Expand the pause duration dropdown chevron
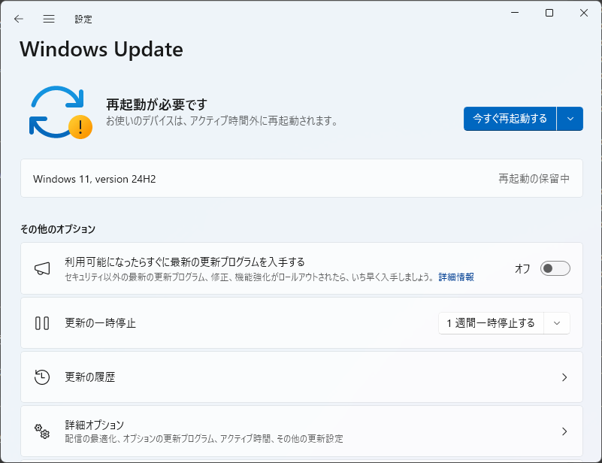 pos(557,323)
